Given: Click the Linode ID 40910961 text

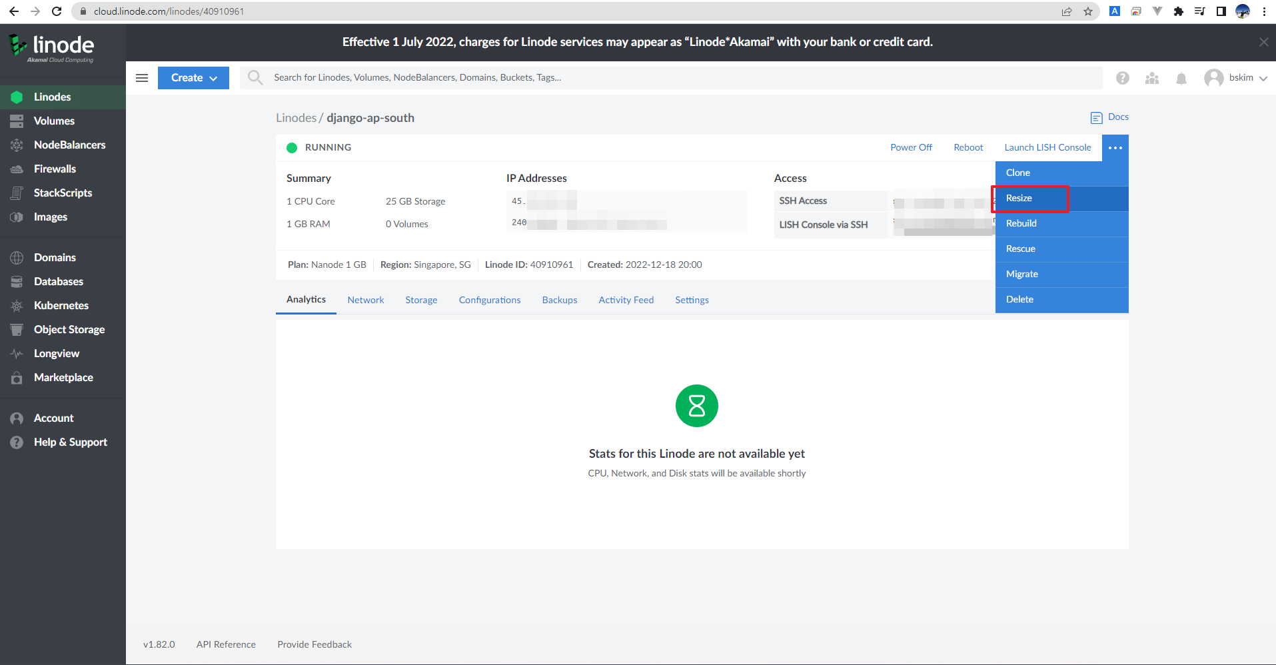Looking at the screenshot, I should (529, 265).
